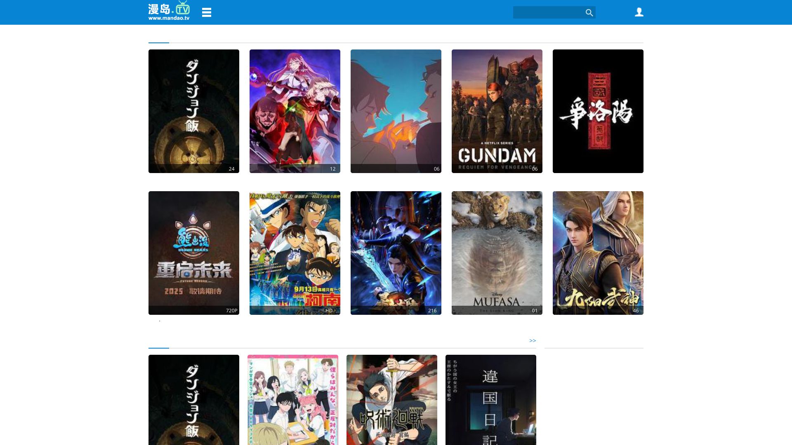Select the "720P" quality badge
792x445 pixels.
coord(232,311)
